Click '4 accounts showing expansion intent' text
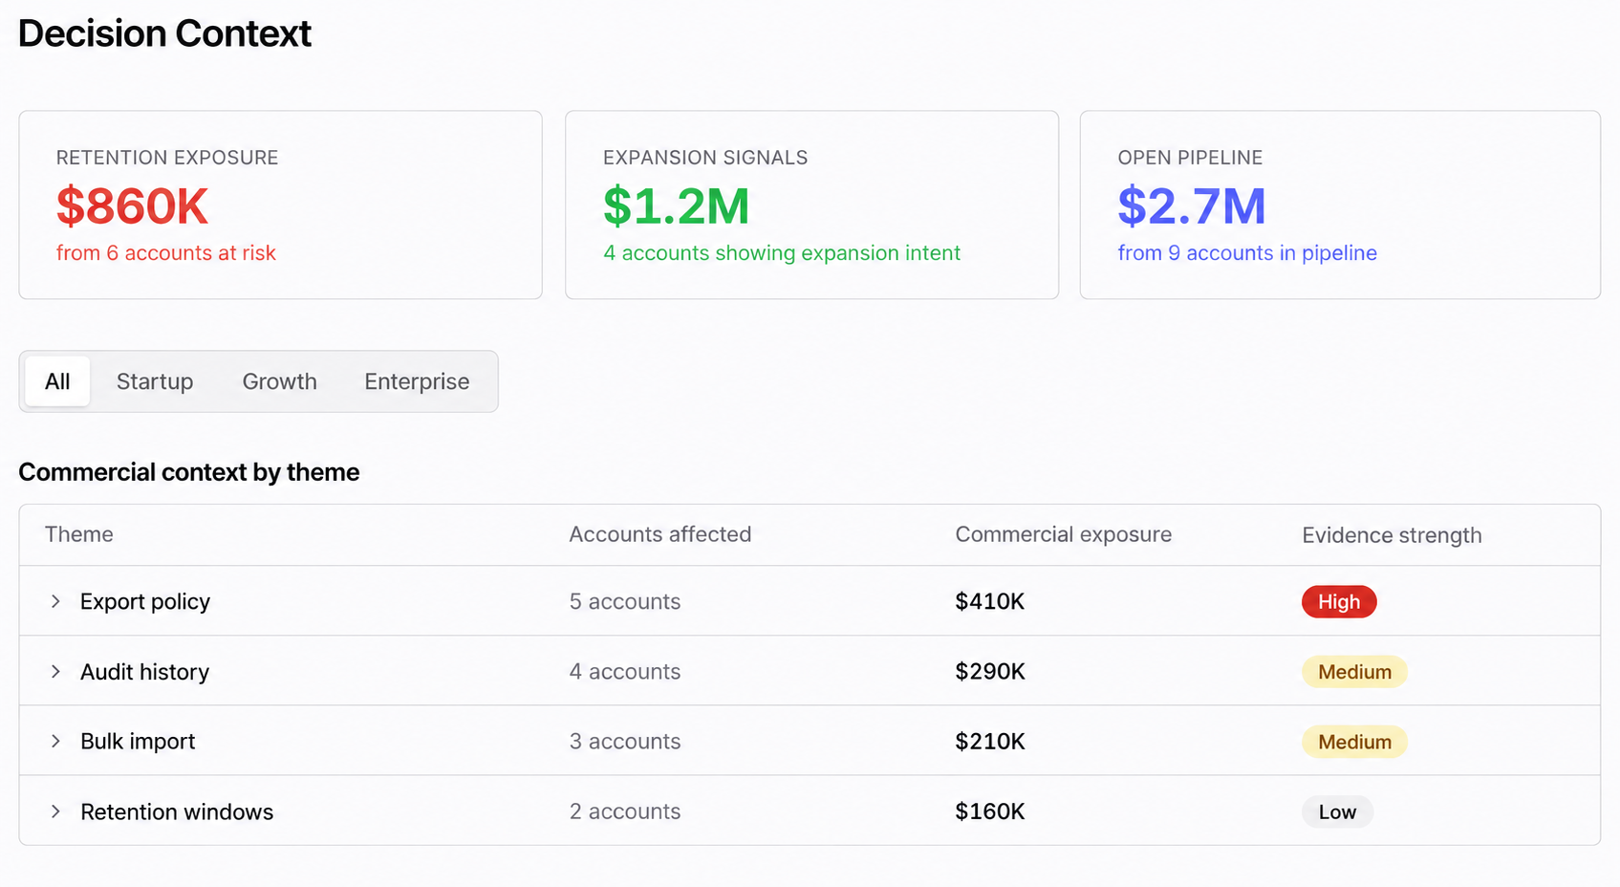The width and height of the screenshot is (1620, 887). [782, 253]
